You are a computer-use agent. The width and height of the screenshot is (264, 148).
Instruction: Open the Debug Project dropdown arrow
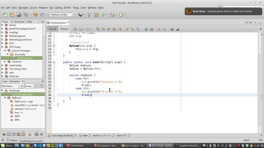[116, 15]
